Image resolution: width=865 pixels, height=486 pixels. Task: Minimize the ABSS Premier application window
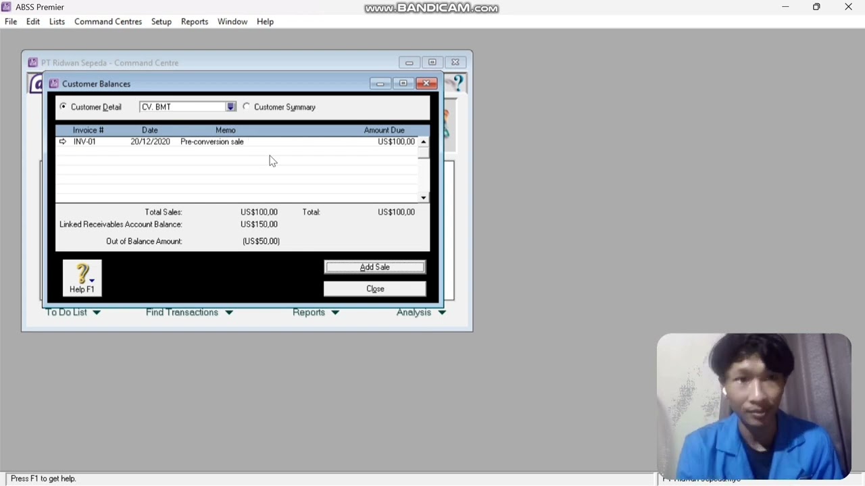tap(785, 7)
